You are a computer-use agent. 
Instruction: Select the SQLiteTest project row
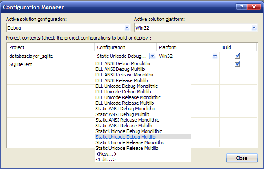click(51, 64)
